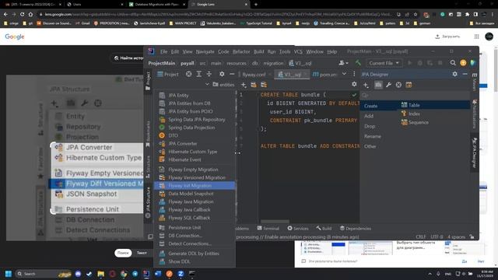This screenshot has height=280, width=498.
Task: Open Zoom from the Windows taskbar
Action: point(181,274)
